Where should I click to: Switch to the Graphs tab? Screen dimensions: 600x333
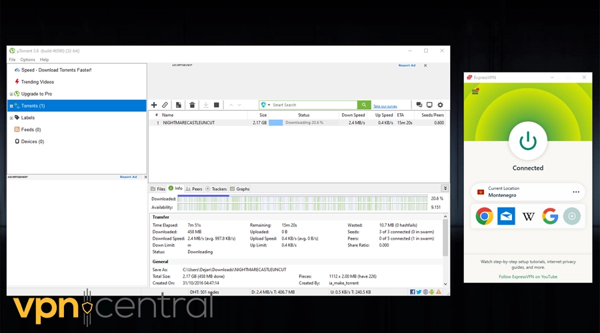(239, 189)
